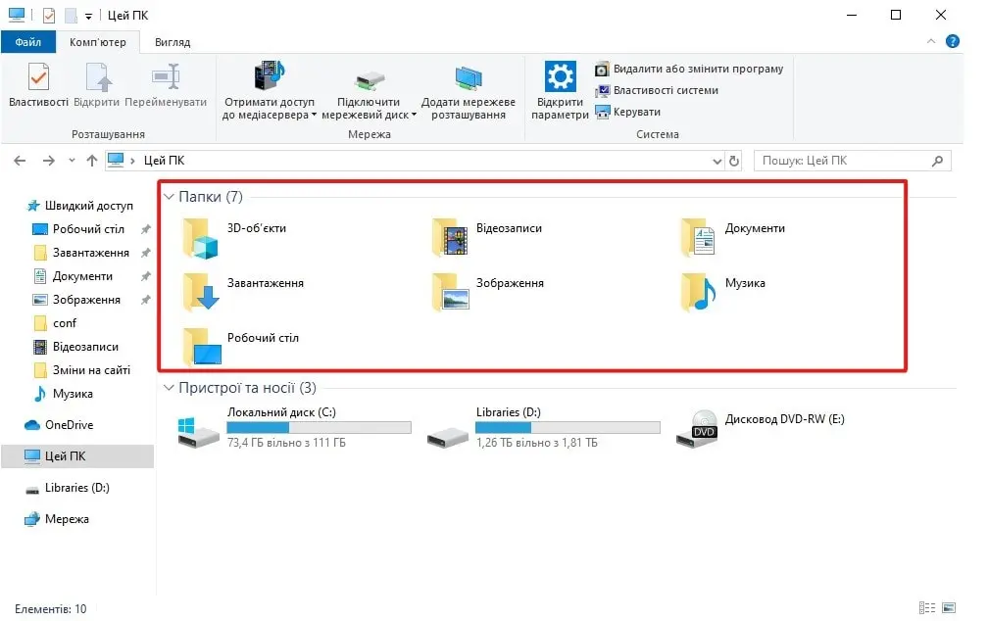
Task: Collapse the Пристрої та носії (3) group
Action: (x=169, y=387)
